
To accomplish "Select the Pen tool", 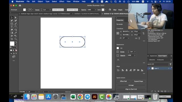I will [x=12, y=21].
